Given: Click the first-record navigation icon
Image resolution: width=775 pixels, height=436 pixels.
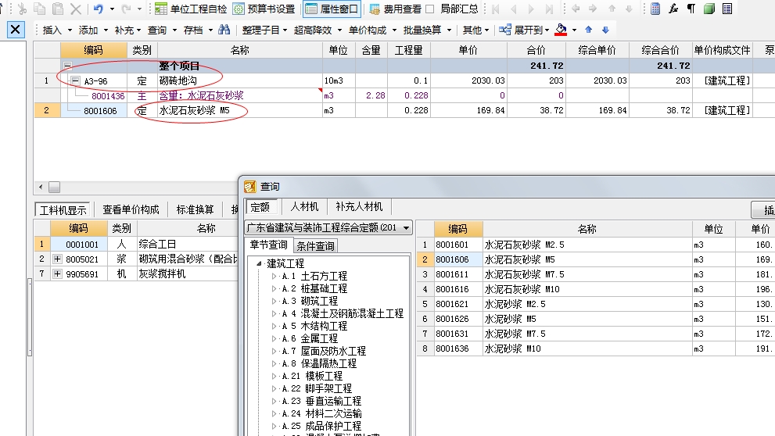Looking at the screenshot, I should coord(496,9).
